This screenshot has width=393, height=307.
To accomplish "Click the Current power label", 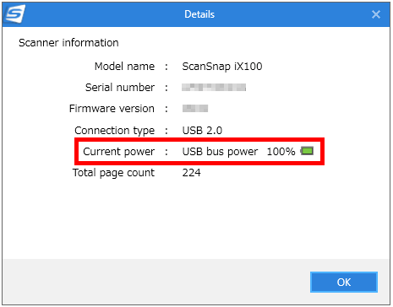I will coord(119,152).
